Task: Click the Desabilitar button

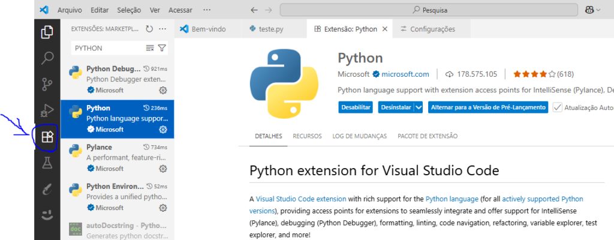Action: tap(356, 107)
